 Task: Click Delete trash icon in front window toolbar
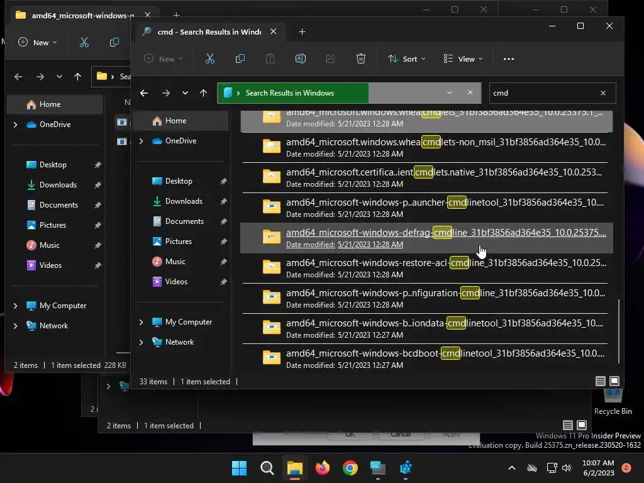pyautogui.click(x=360, y=58)
